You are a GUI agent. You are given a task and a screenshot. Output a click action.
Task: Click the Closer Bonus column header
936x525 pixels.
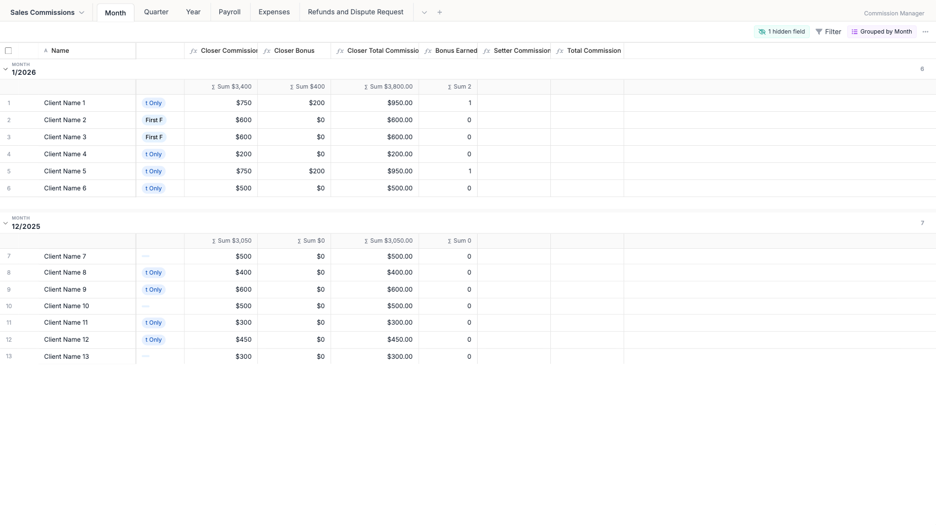pos(294,51)
